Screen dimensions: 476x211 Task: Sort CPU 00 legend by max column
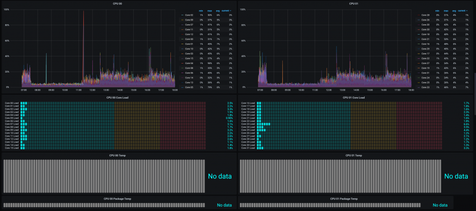[x=209, y=10]
